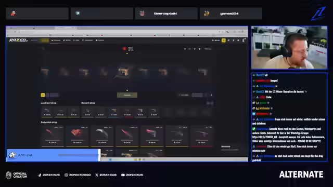Click the RAZED logo in the site header
This screenshot has height=187, width=333.
click(x=18, y=40)
